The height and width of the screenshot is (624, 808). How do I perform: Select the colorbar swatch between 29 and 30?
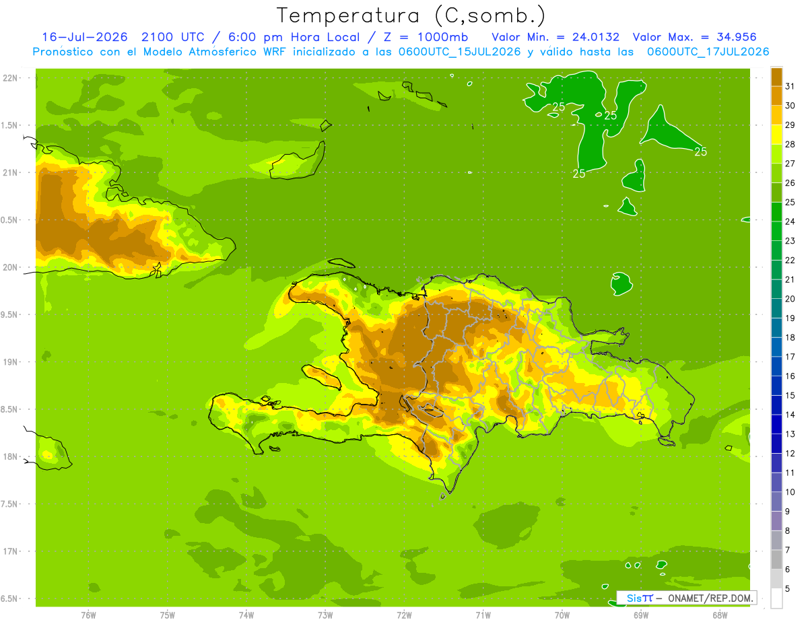pyautogui.click(x=776, y=115)
